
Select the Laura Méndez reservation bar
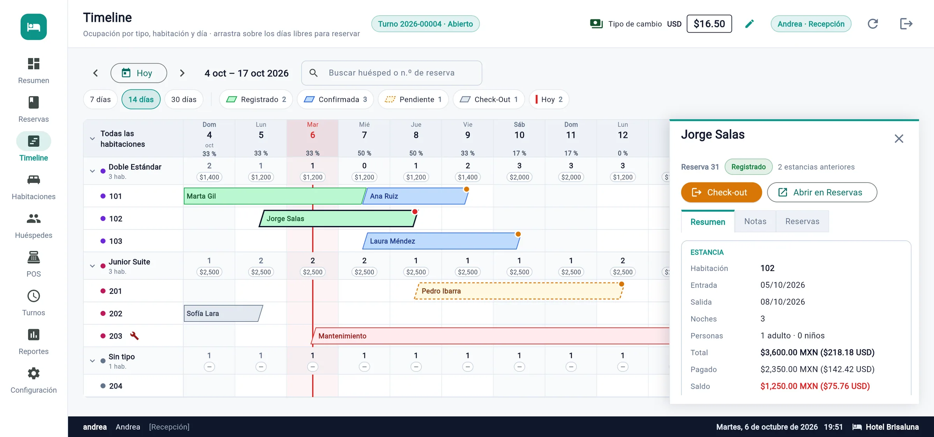[441, 241]
